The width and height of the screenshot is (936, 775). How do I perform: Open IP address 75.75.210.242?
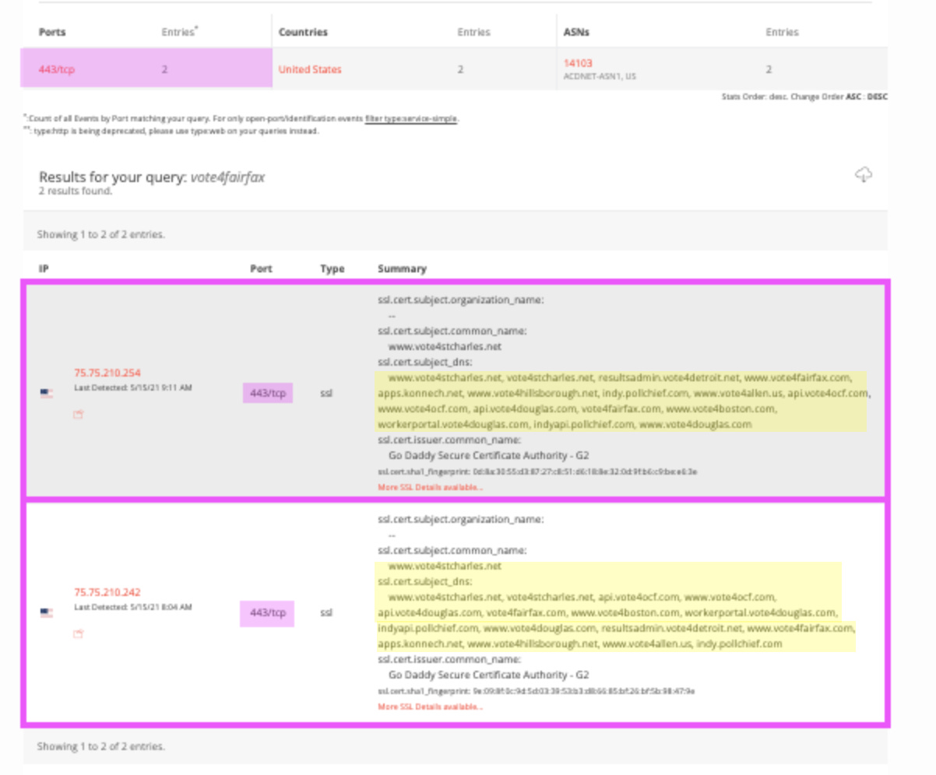pyautogui.click(x=107, y=592)
